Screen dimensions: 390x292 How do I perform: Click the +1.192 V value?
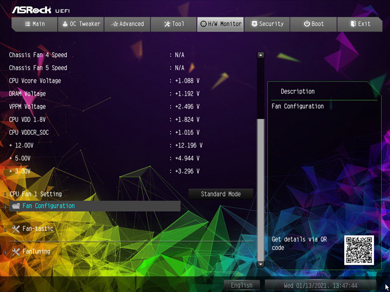(x=187, y=93)
